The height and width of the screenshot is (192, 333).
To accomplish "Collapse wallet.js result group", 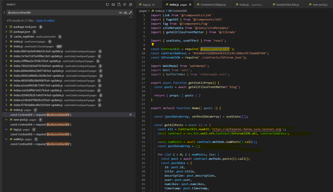I will (x=6, y=139).
